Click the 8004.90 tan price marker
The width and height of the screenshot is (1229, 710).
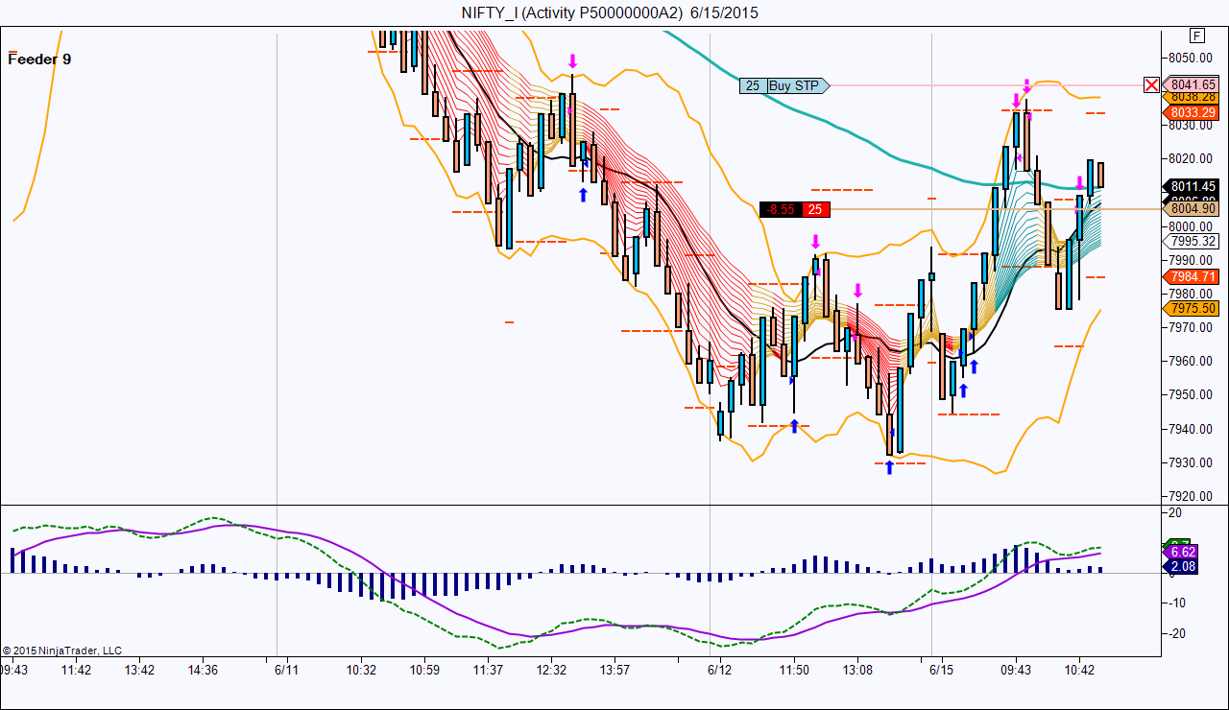1192,208
